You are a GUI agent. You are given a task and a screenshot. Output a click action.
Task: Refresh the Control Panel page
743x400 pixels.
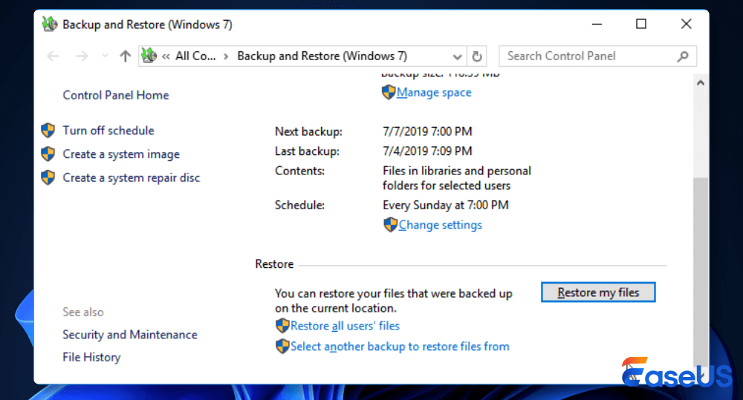point(477,56)
